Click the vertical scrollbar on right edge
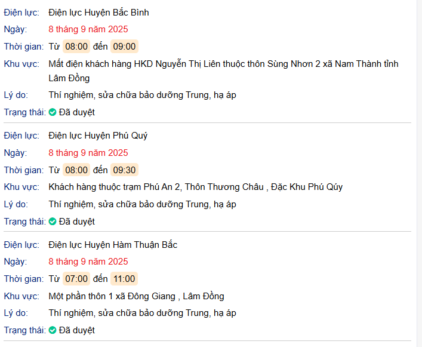Screen dimensions: 422x347 (x=419, y=173)
